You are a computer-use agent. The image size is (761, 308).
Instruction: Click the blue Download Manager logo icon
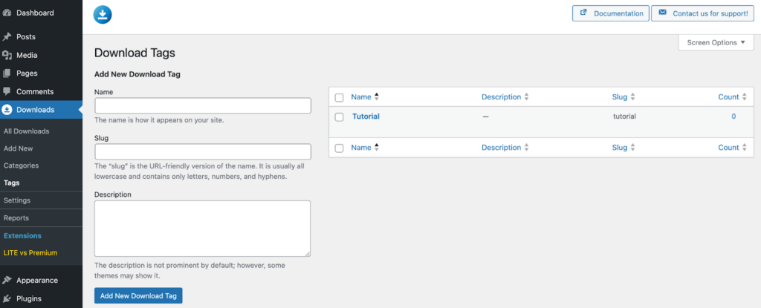pos(103,15)
